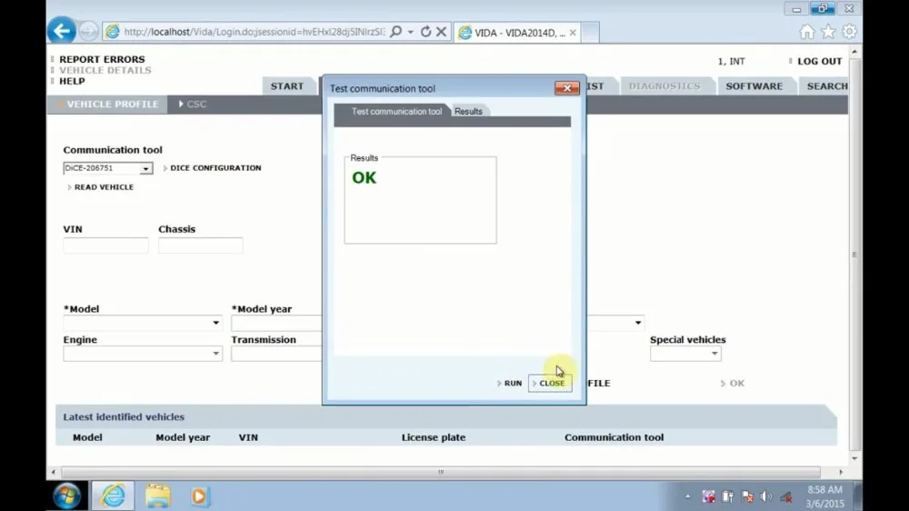Image resolution: width=909 pixels, height=511 pixels.
Task: Open the File Explorer taskbar icon
Action: [157, 496]
